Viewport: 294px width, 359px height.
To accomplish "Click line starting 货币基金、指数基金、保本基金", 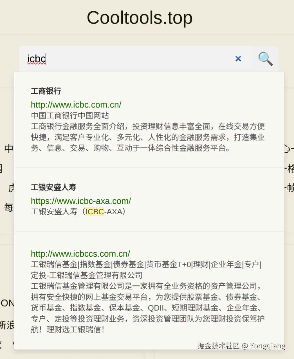I will 146,308.
